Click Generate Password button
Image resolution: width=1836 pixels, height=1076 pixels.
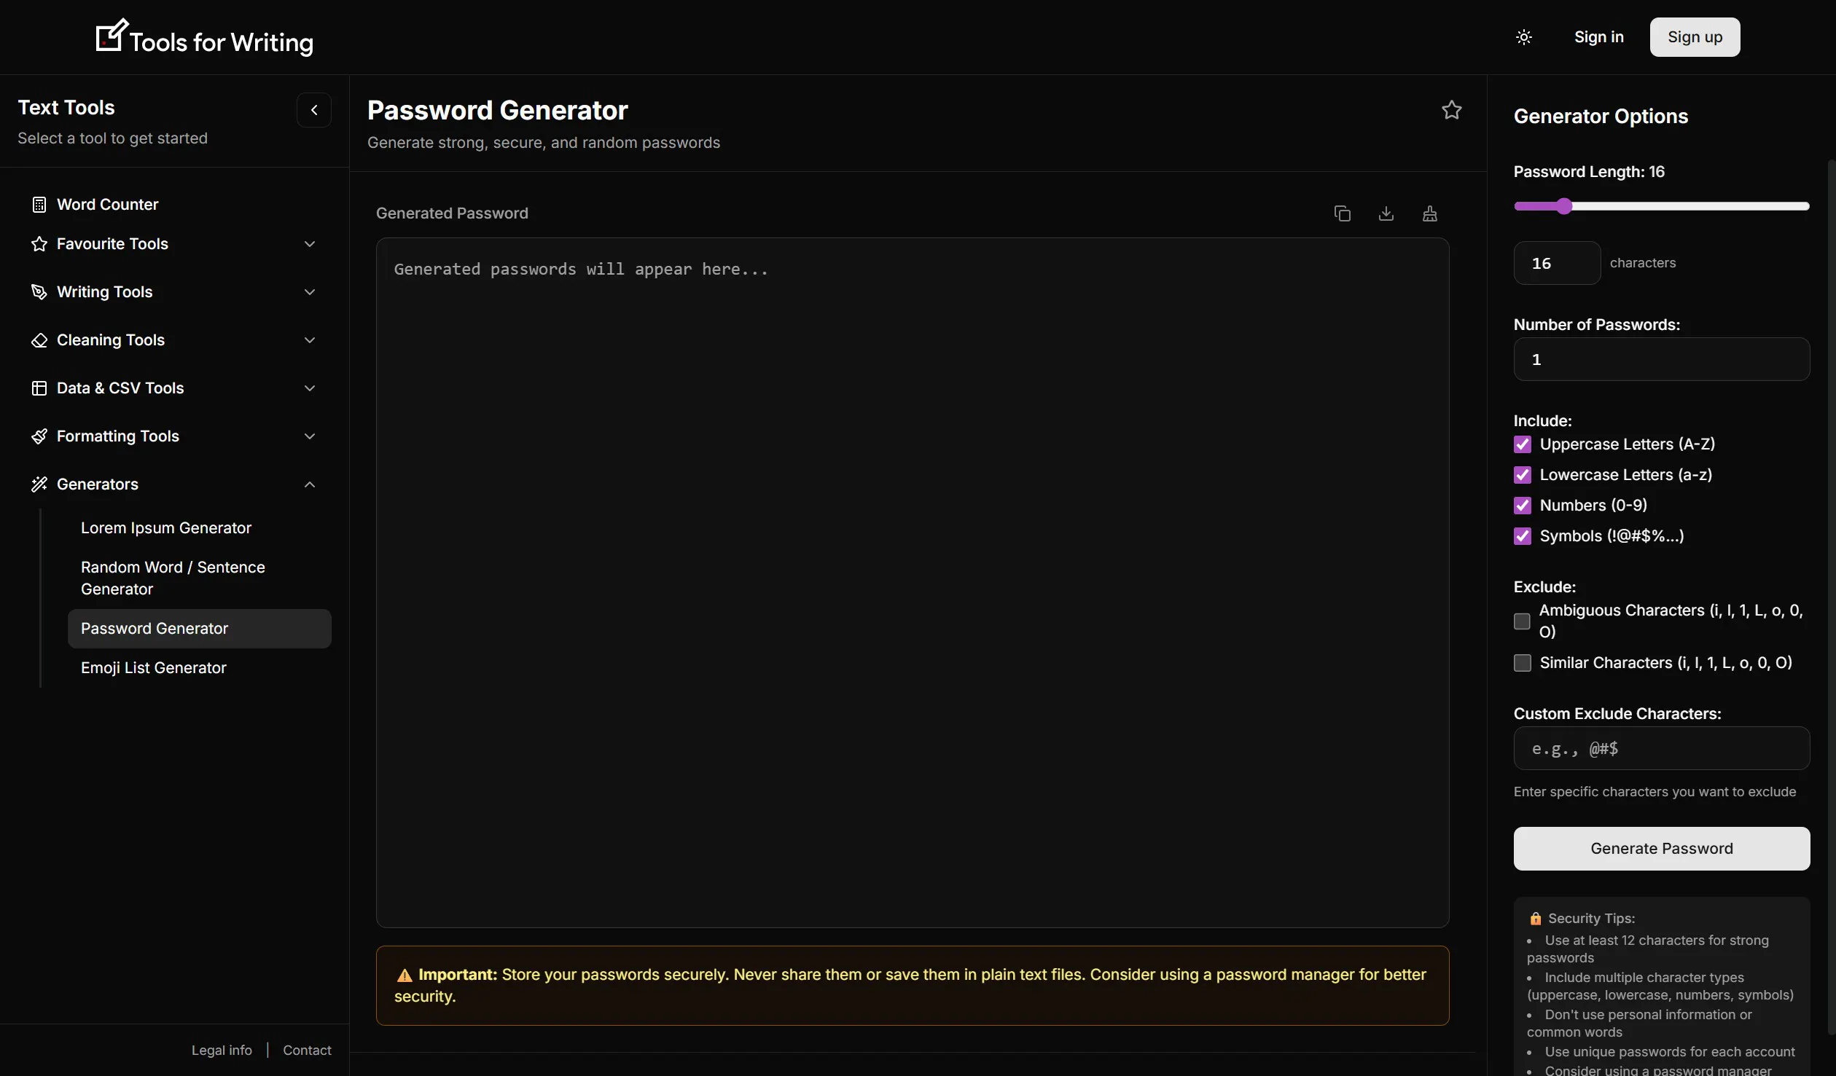tap(1662, 849)
